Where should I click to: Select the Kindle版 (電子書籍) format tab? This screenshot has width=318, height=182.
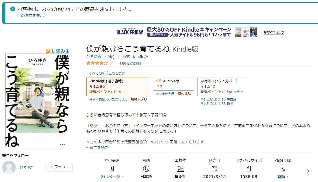(x=118, y=87)
